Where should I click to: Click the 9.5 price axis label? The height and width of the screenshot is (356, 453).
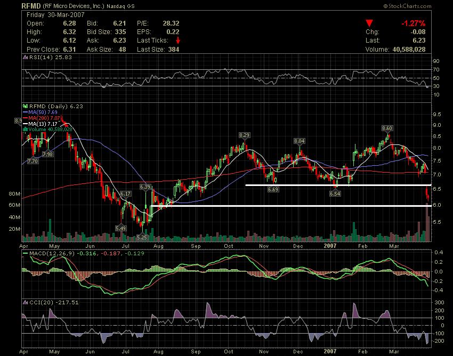point(436,115)
